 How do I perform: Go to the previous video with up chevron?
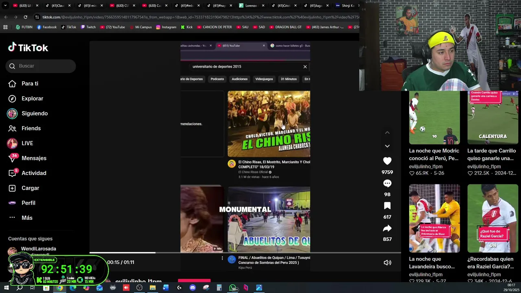pyautogui.click(x=387, y=133)
